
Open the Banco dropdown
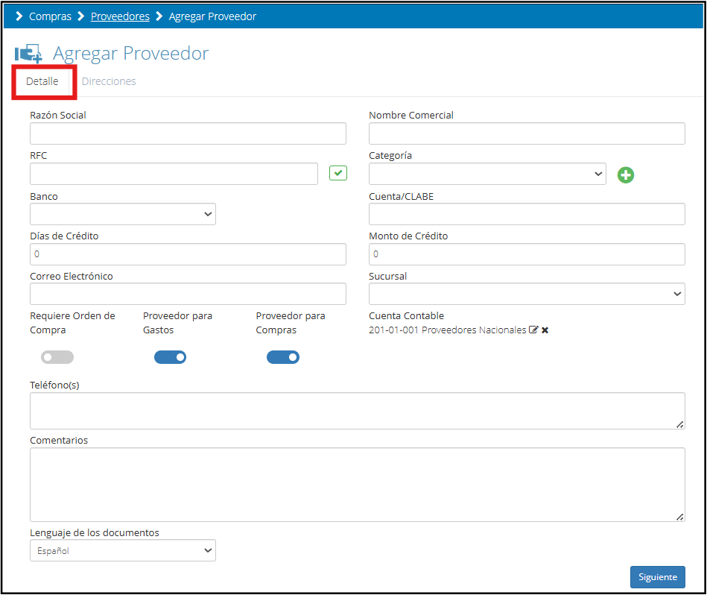coord(123,214)
